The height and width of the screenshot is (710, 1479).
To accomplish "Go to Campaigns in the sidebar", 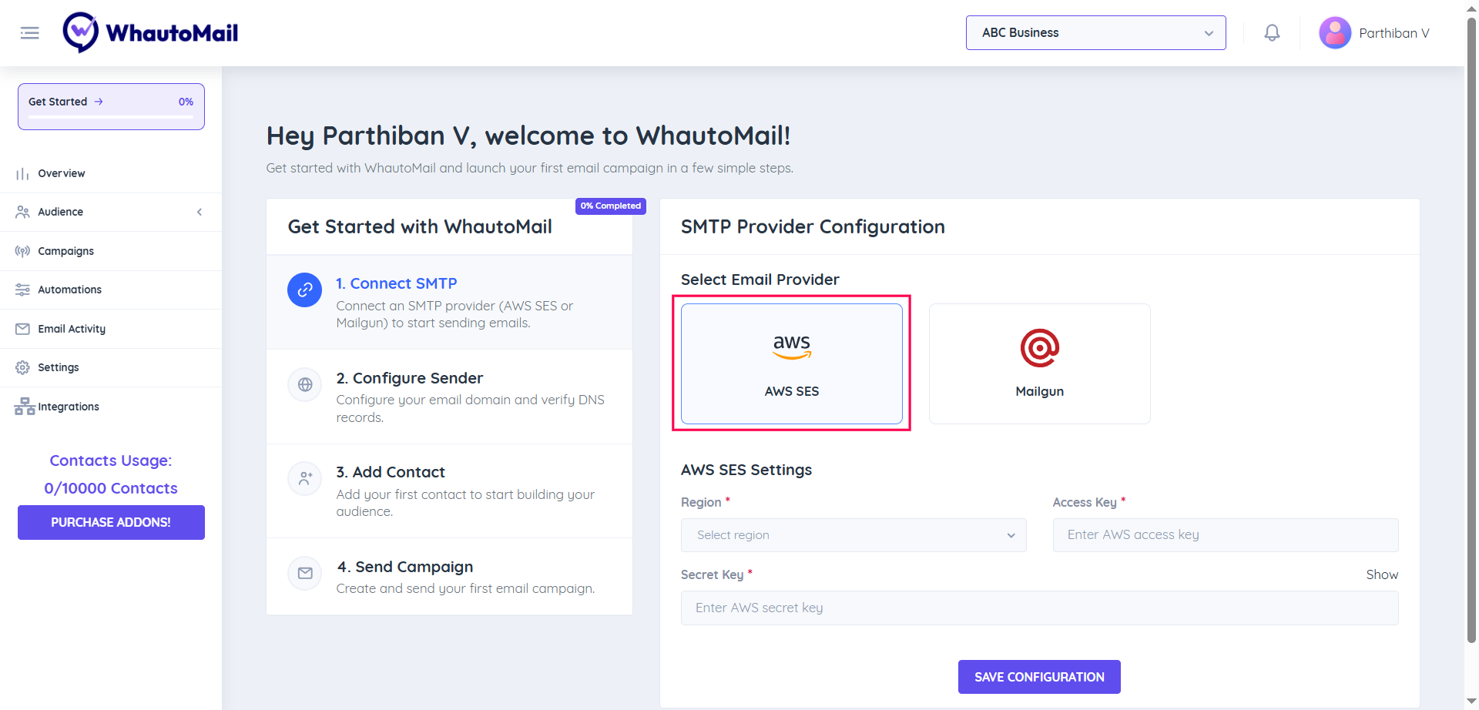I will [x=66, y=251].
